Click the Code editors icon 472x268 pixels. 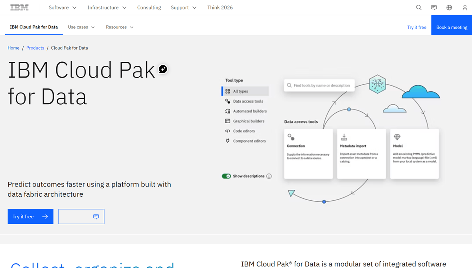(228, 131)
